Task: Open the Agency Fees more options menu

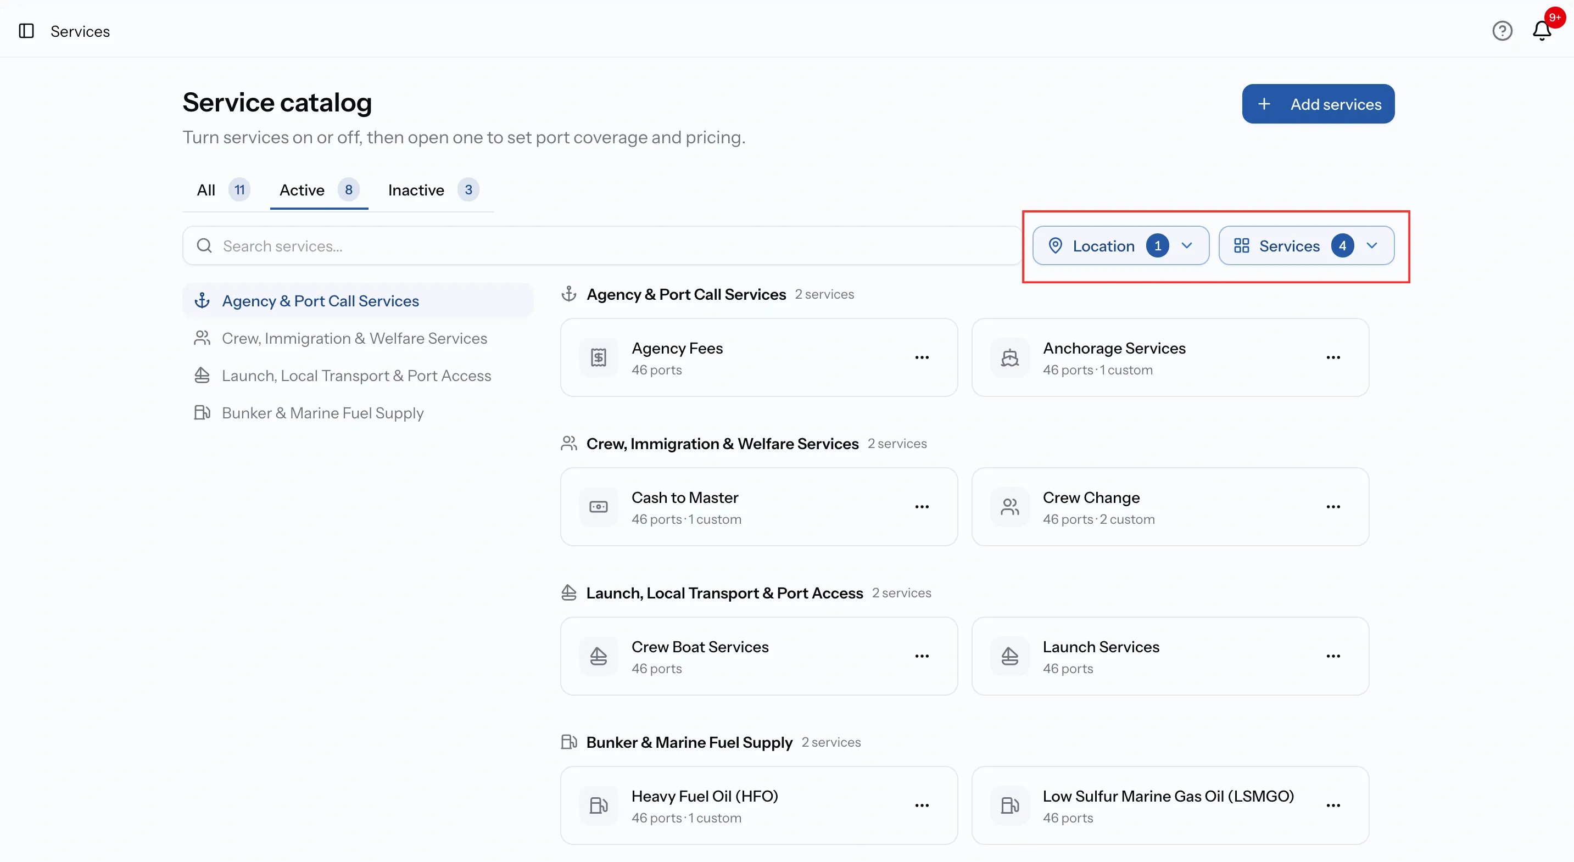Action: click(x=922, y=357)
